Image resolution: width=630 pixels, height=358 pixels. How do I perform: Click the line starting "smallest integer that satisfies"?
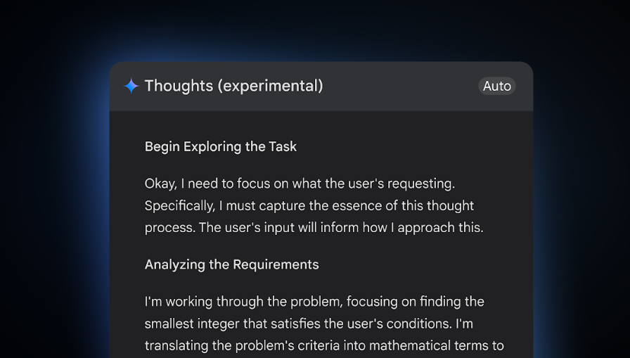pyautogui.click(x=309, y=324)
